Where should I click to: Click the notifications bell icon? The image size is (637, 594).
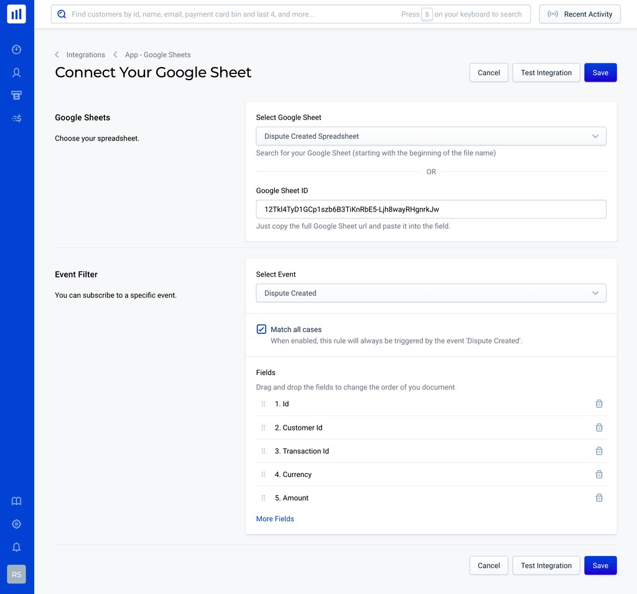click(17, 547)
